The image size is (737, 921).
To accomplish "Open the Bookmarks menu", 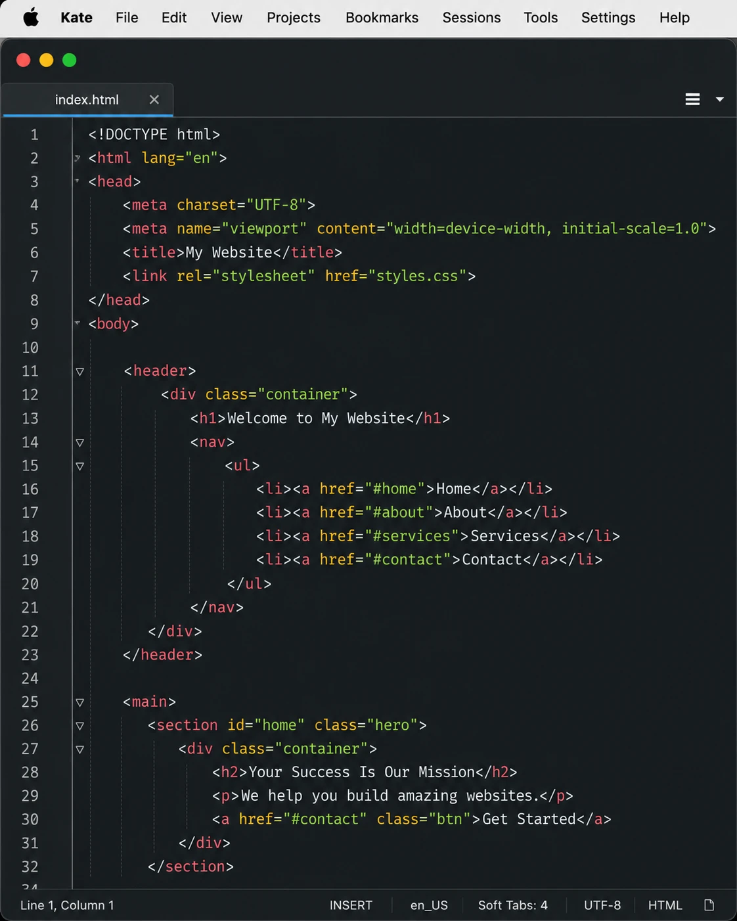I will click(382, 18).
